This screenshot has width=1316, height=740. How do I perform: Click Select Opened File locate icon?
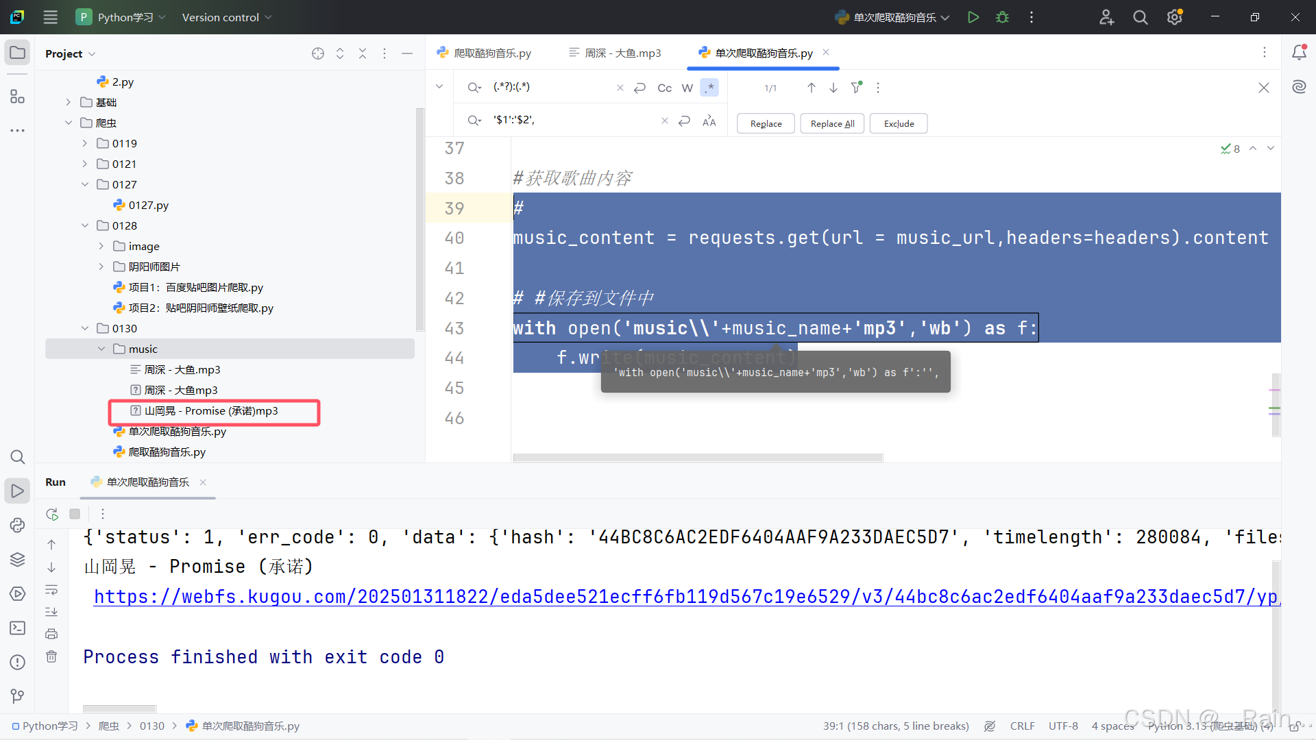(x=317, y=53)
